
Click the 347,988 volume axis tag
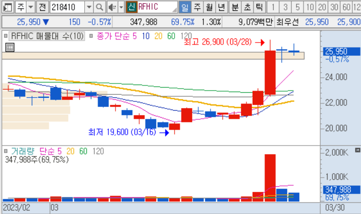341,189
